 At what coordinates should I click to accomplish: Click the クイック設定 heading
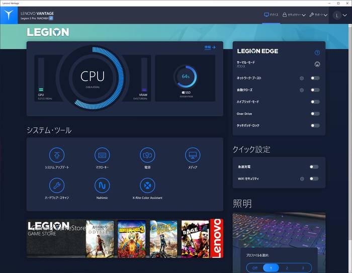[251, 149]
